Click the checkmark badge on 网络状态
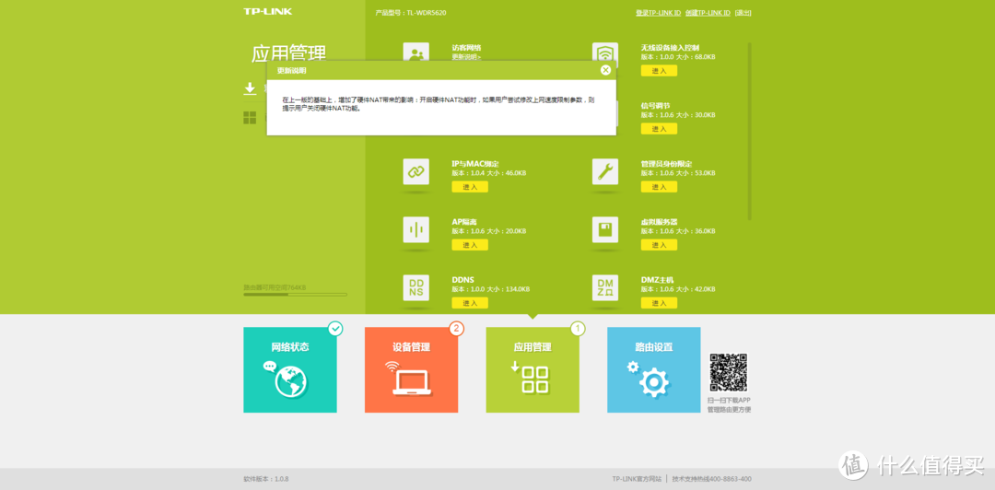The width and height of the screenshot is (995, 490). click(x=335, y=328)
